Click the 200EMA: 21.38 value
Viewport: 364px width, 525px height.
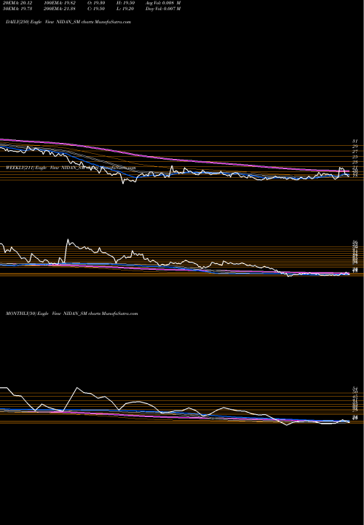(x=60, y=9)
